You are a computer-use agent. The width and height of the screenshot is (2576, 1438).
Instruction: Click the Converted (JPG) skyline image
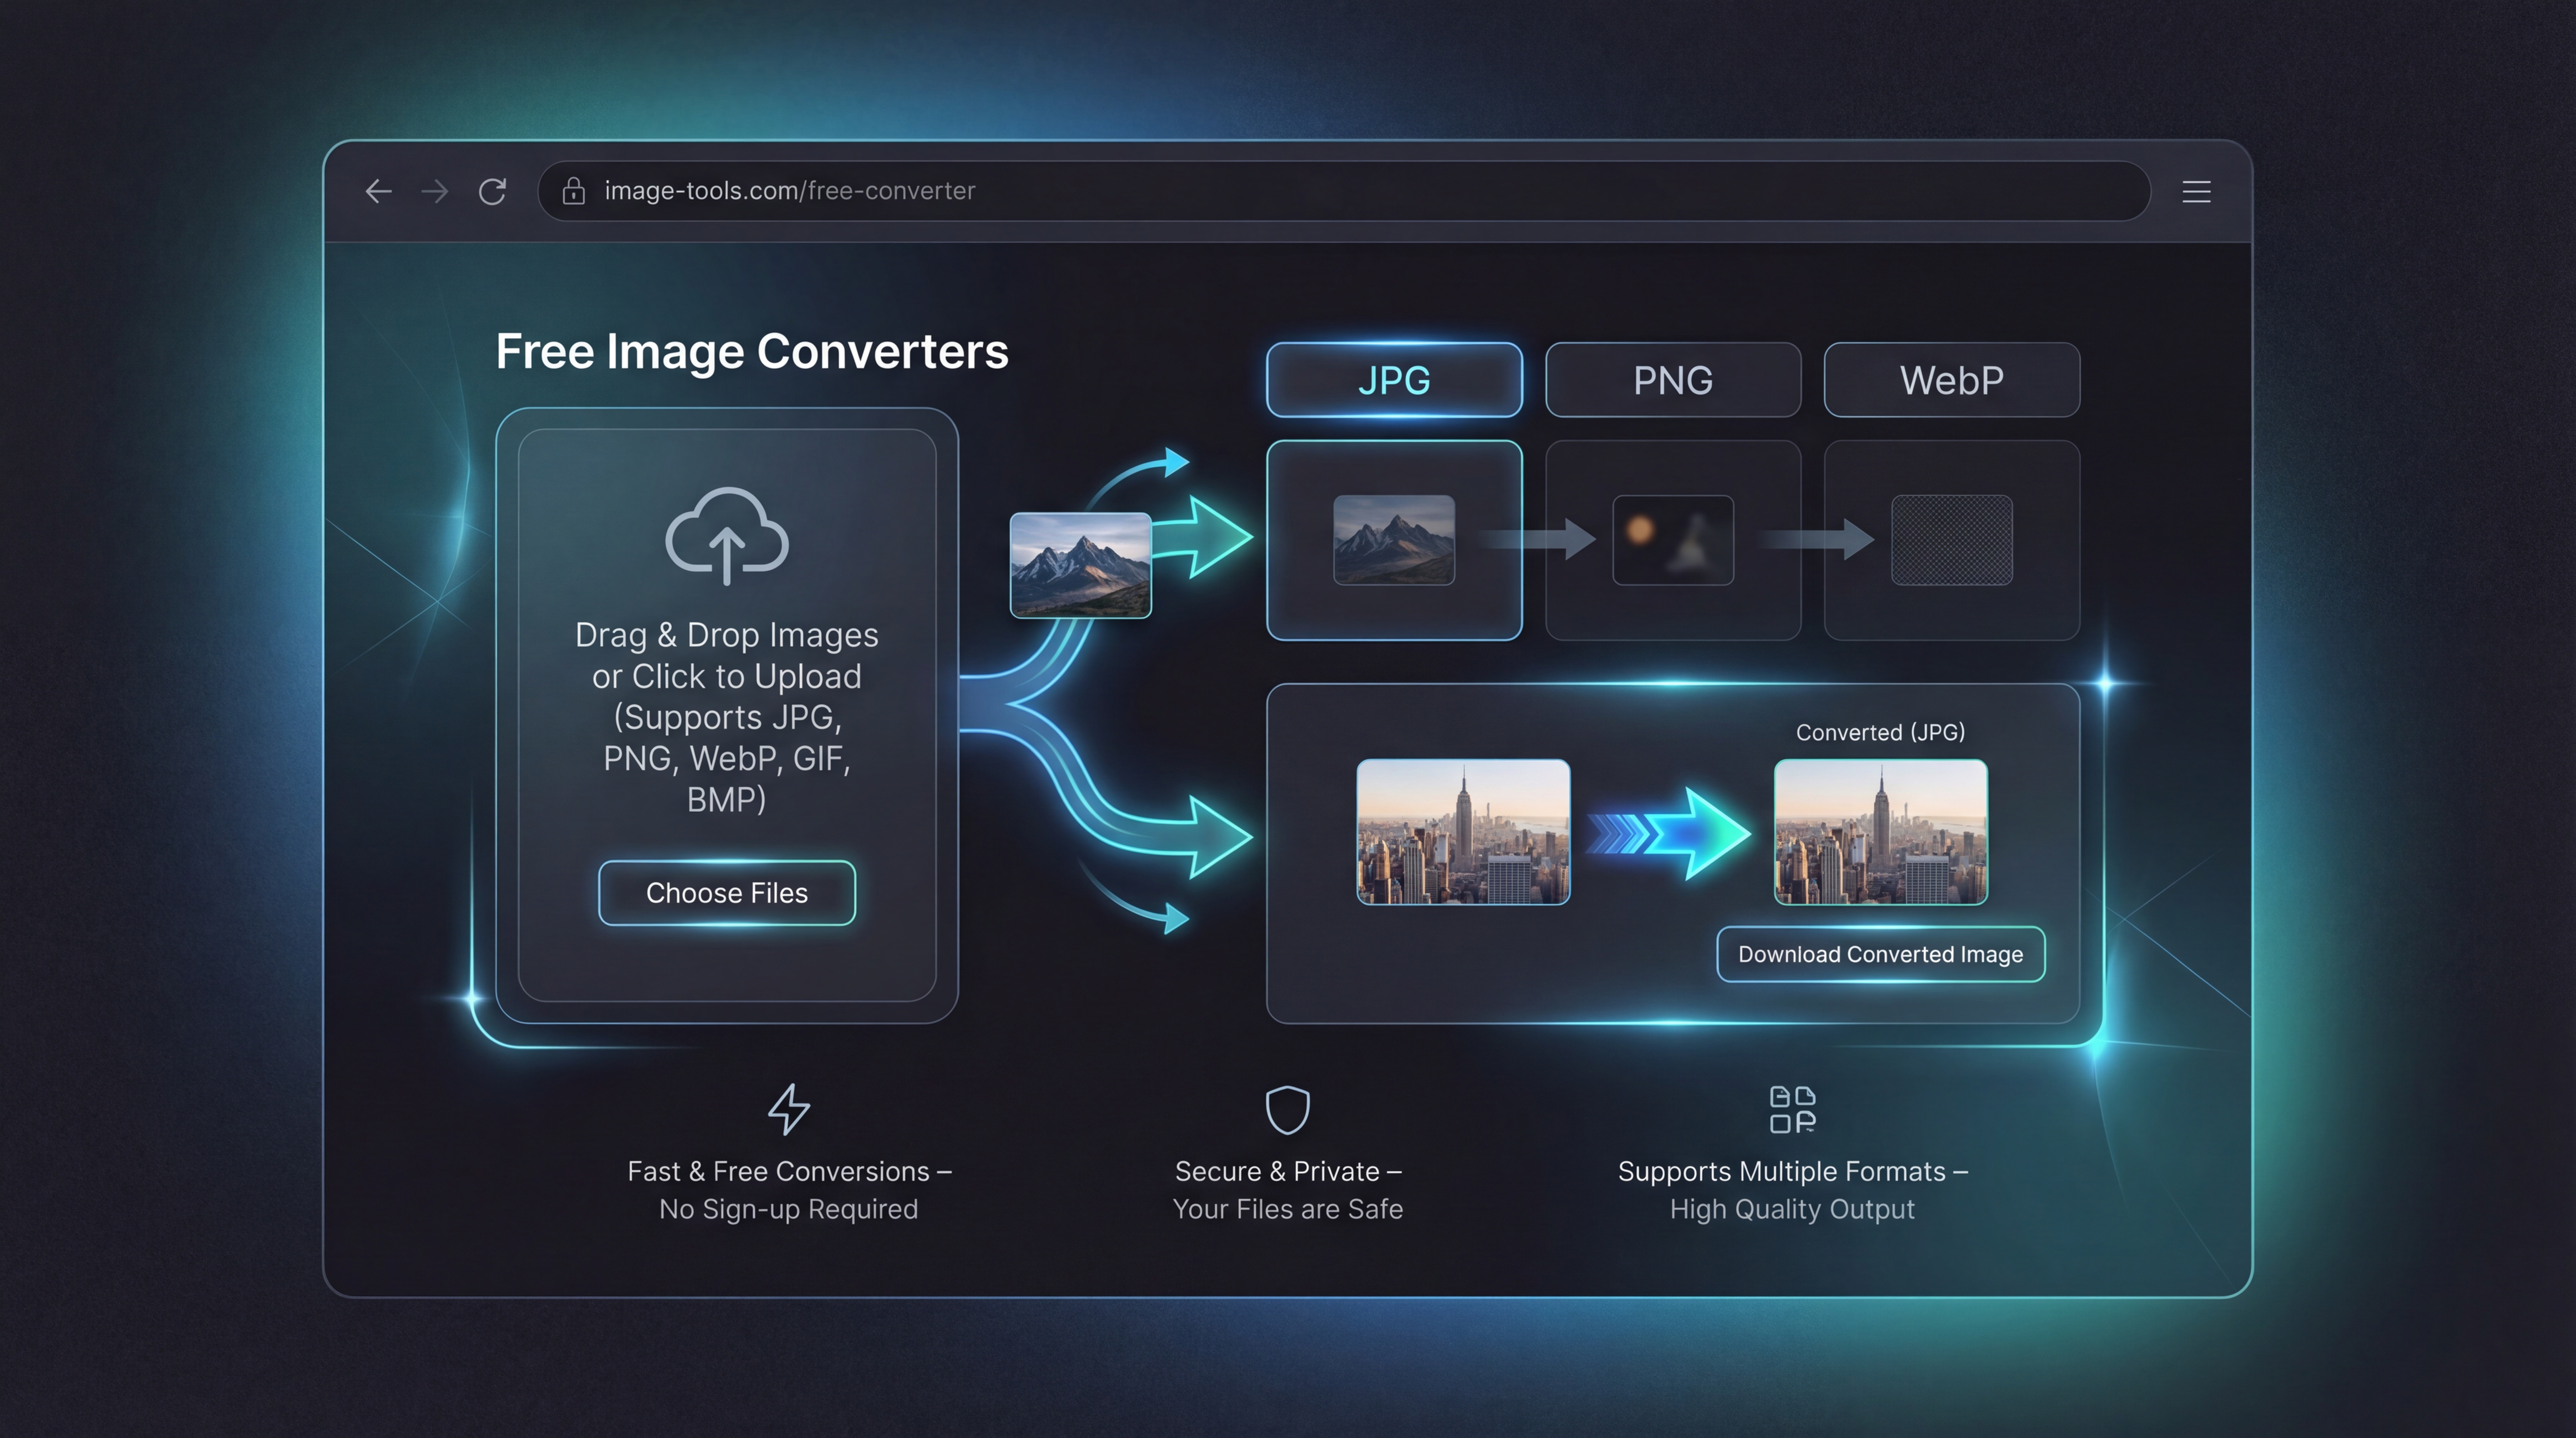(x=1880, y=832)
